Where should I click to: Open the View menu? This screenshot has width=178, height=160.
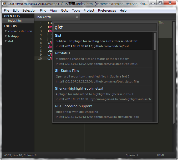(53, 11)
